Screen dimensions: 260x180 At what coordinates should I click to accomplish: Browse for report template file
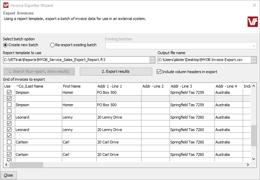coord(152,60)
